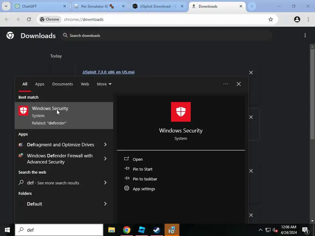Image resolution: width=315 pixels, height=236 pixels.
Task: Switch to the Web search tab
Action: click(x=85, y=84)
